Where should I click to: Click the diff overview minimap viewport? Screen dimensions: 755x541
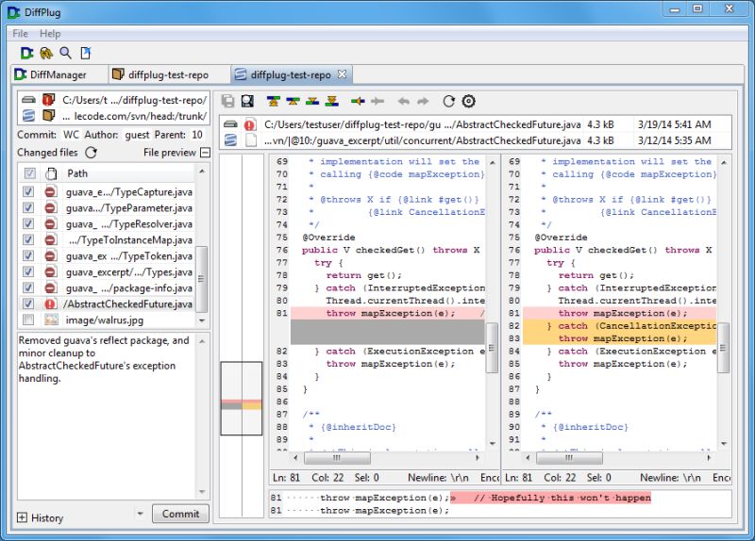tap(242, 399)
